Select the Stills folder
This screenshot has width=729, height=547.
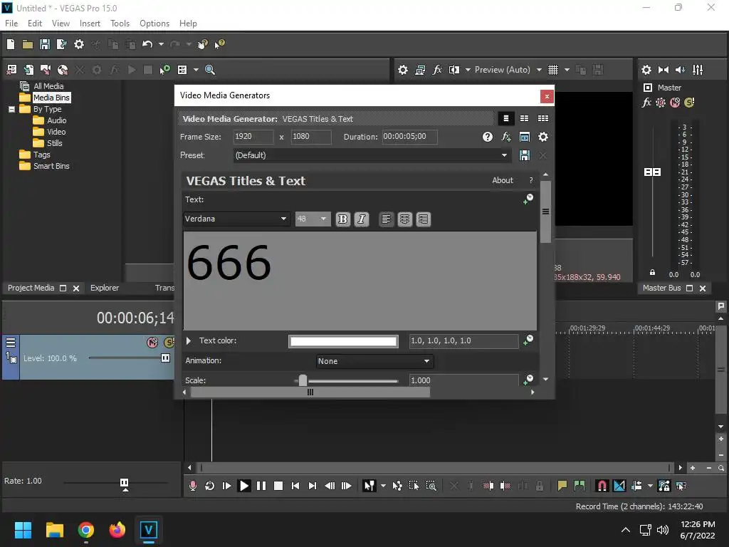54,143
